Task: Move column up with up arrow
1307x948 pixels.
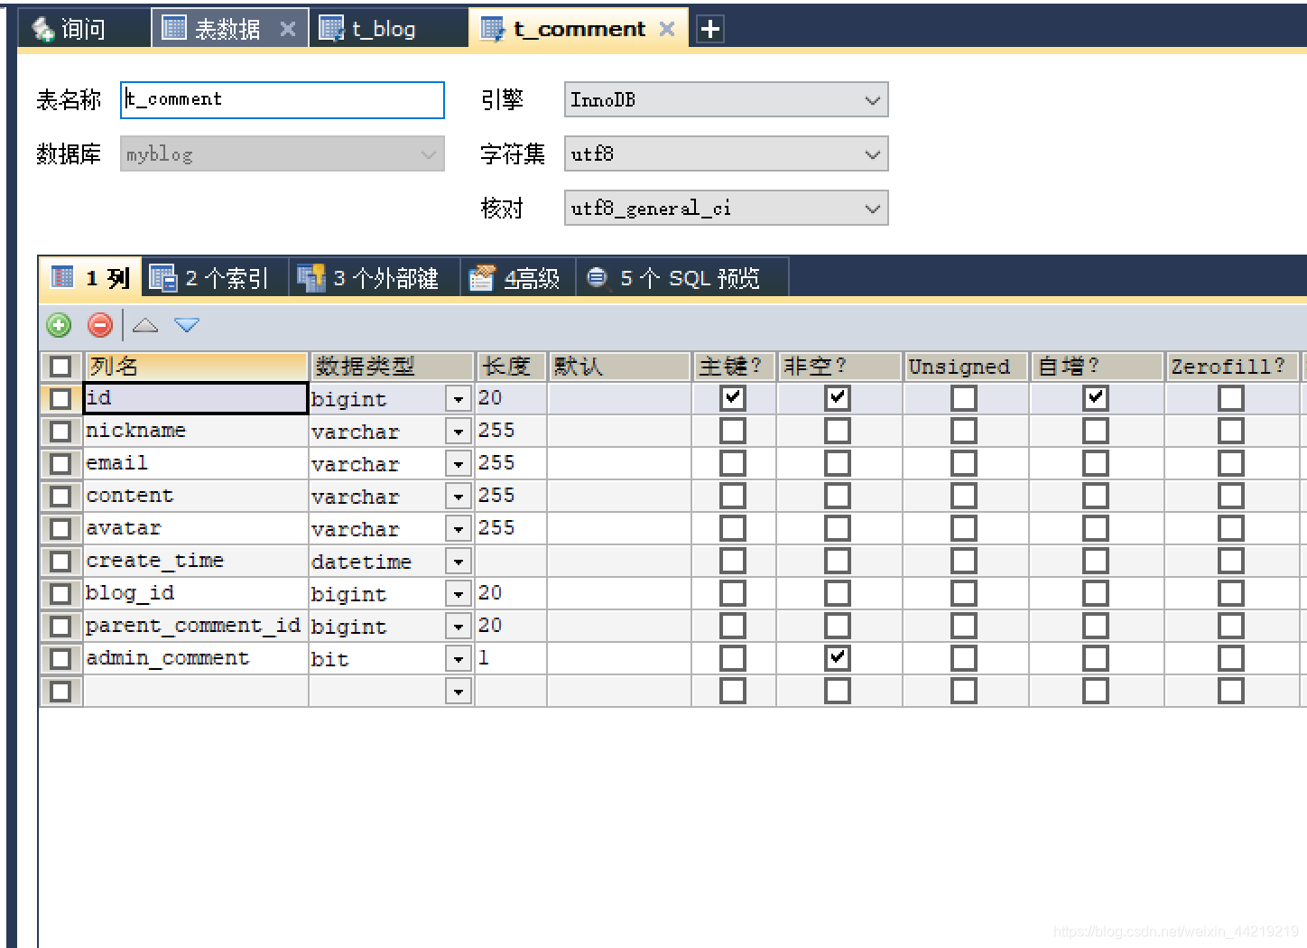Action: coord(145,325)
